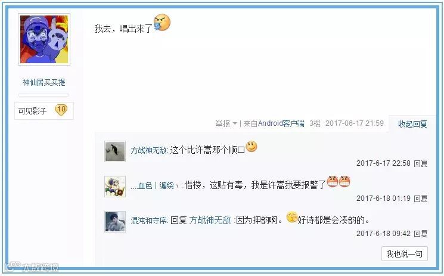This screenshot has width=444, height=276.
Task: Click the 我也说一句 button
Action: tap(404, 253)
